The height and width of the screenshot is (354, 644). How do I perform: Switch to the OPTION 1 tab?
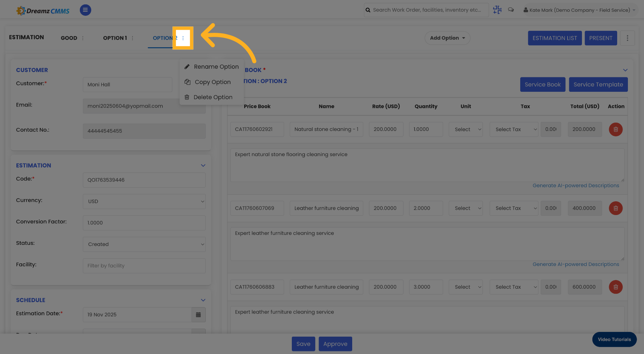coord(115,38)
